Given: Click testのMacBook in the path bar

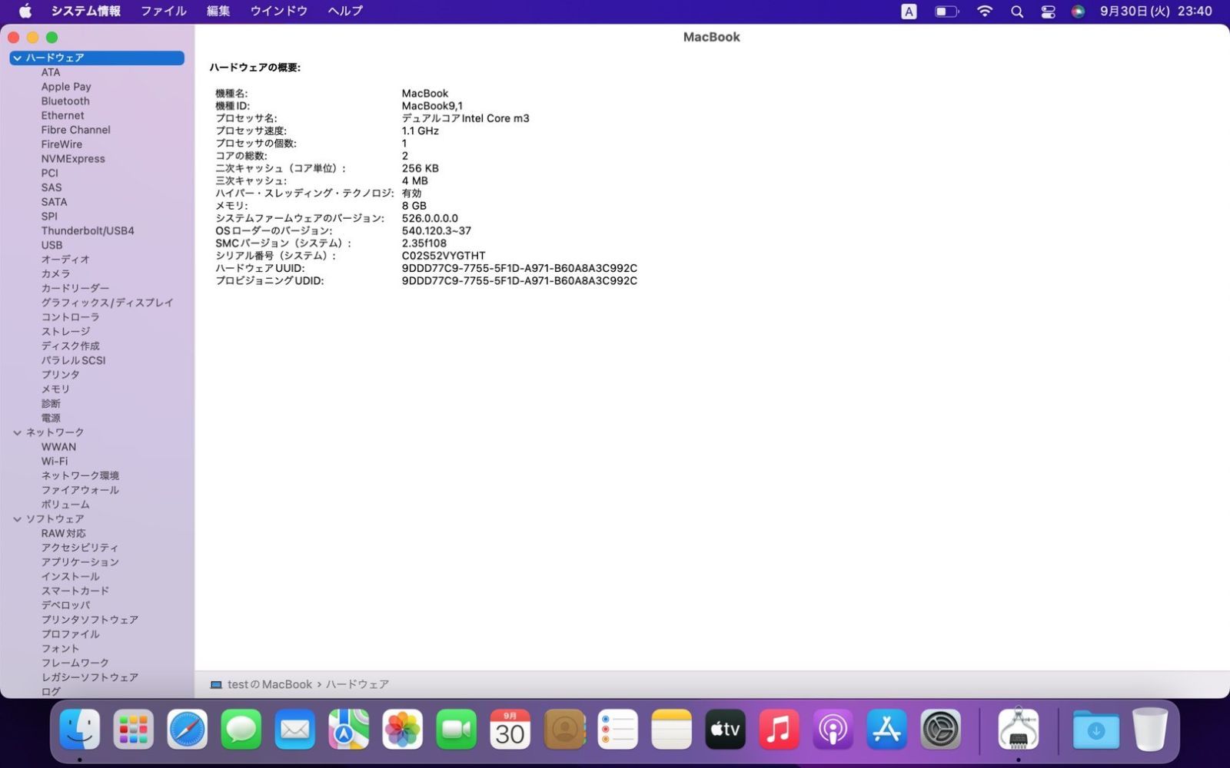Looking at the screenshot, I should pos(269,684).
